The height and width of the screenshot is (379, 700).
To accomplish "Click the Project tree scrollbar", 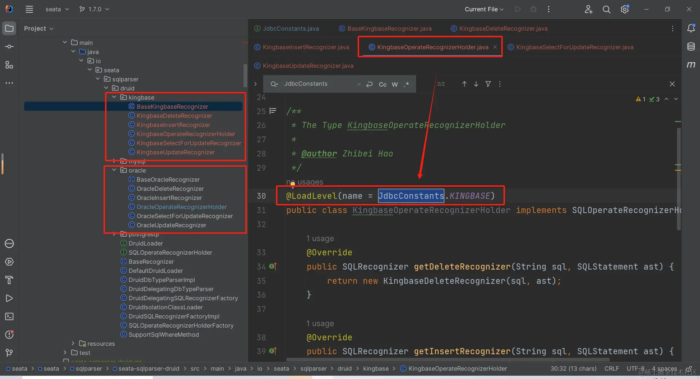I will click(x=245, y=76).
